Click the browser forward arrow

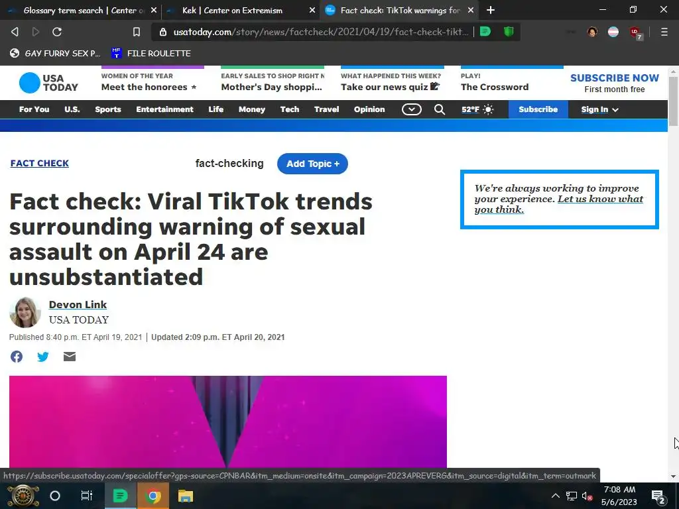(x=36, y=32)
